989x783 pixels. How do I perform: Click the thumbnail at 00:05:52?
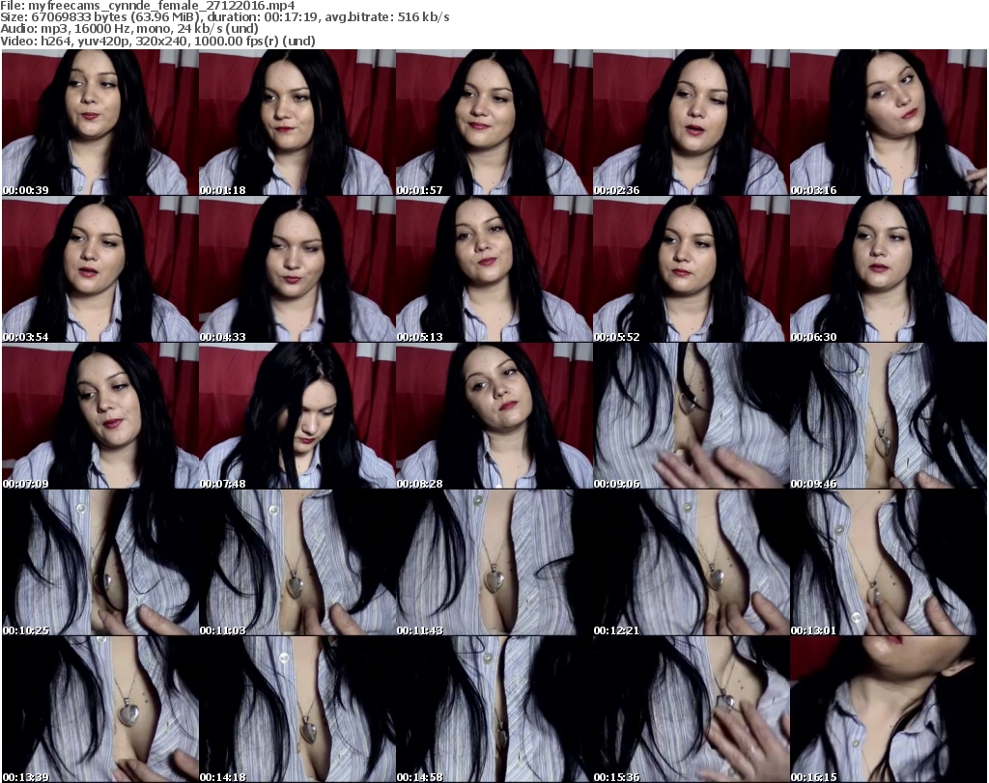pyautogui.click(x=691, y=269)
